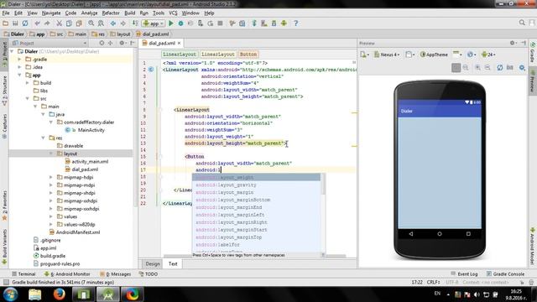Open the Android Monitor tool window
This screenshot has width=537, height=302.
point(67,274)
